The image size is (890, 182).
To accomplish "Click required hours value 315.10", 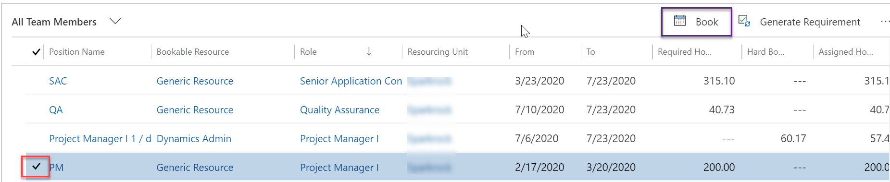I will pyautogui.click(x=719, y=81).
